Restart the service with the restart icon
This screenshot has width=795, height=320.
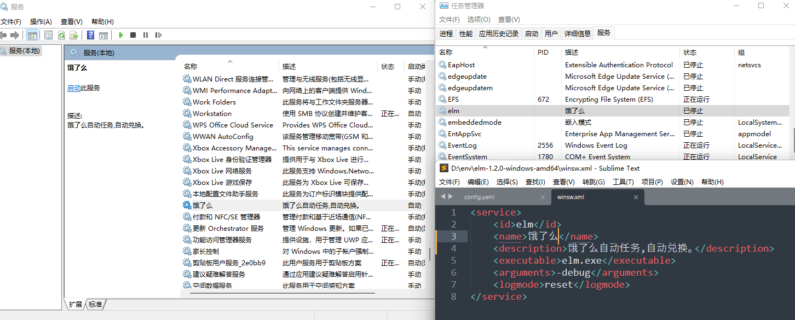point(159,35)
